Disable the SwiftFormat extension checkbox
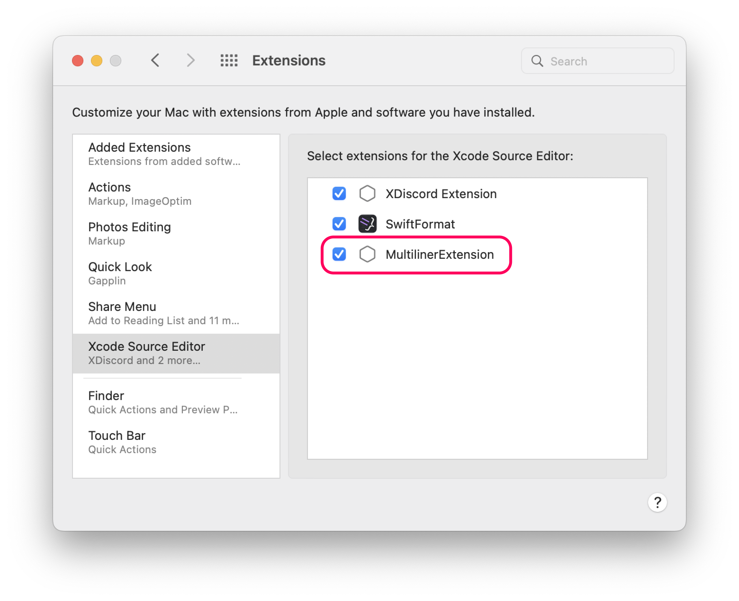Screen dimensions: 739x601 point(339,224)
